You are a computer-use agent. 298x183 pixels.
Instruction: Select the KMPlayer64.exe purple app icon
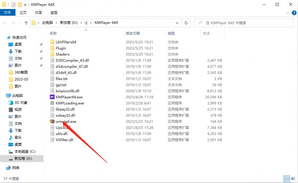[52, 97]
